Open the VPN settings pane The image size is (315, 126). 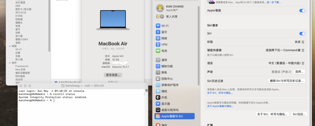[164, 45]
